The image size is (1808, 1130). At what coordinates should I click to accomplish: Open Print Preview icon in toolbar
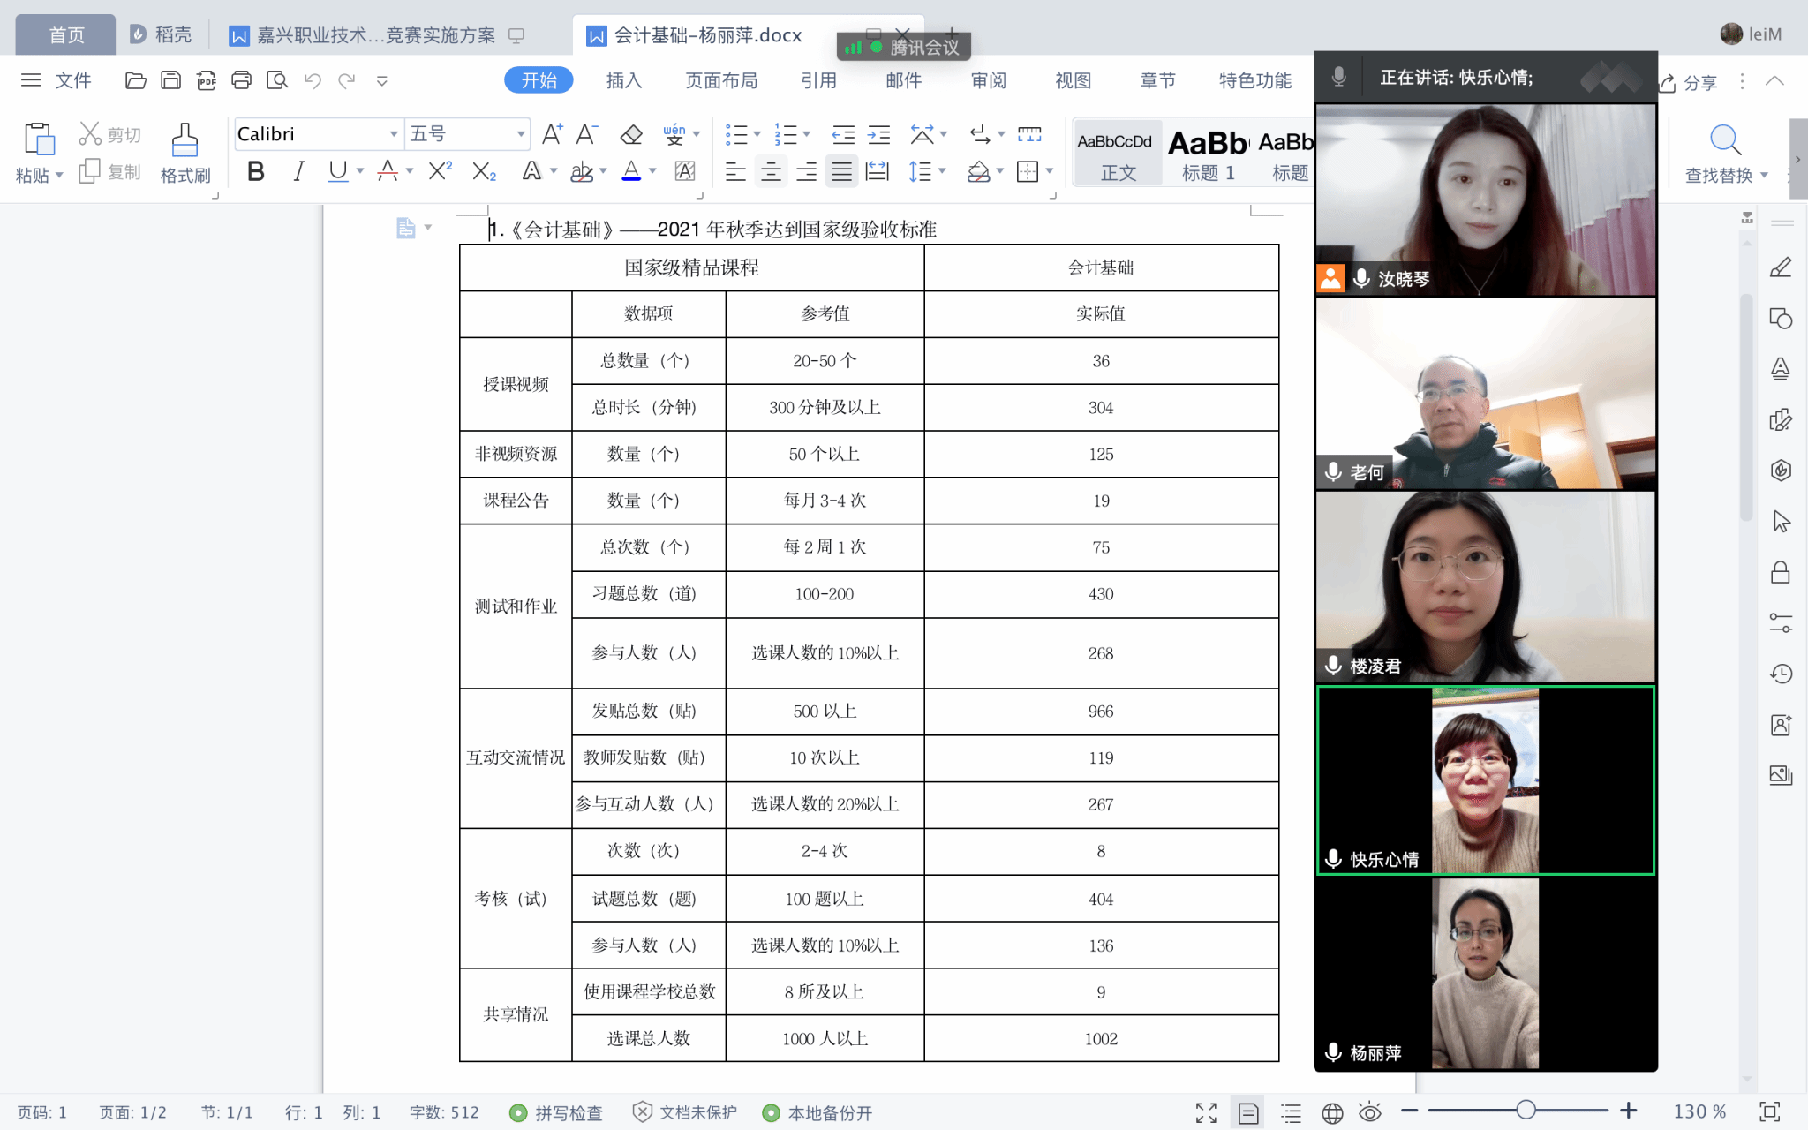point(277,80)
